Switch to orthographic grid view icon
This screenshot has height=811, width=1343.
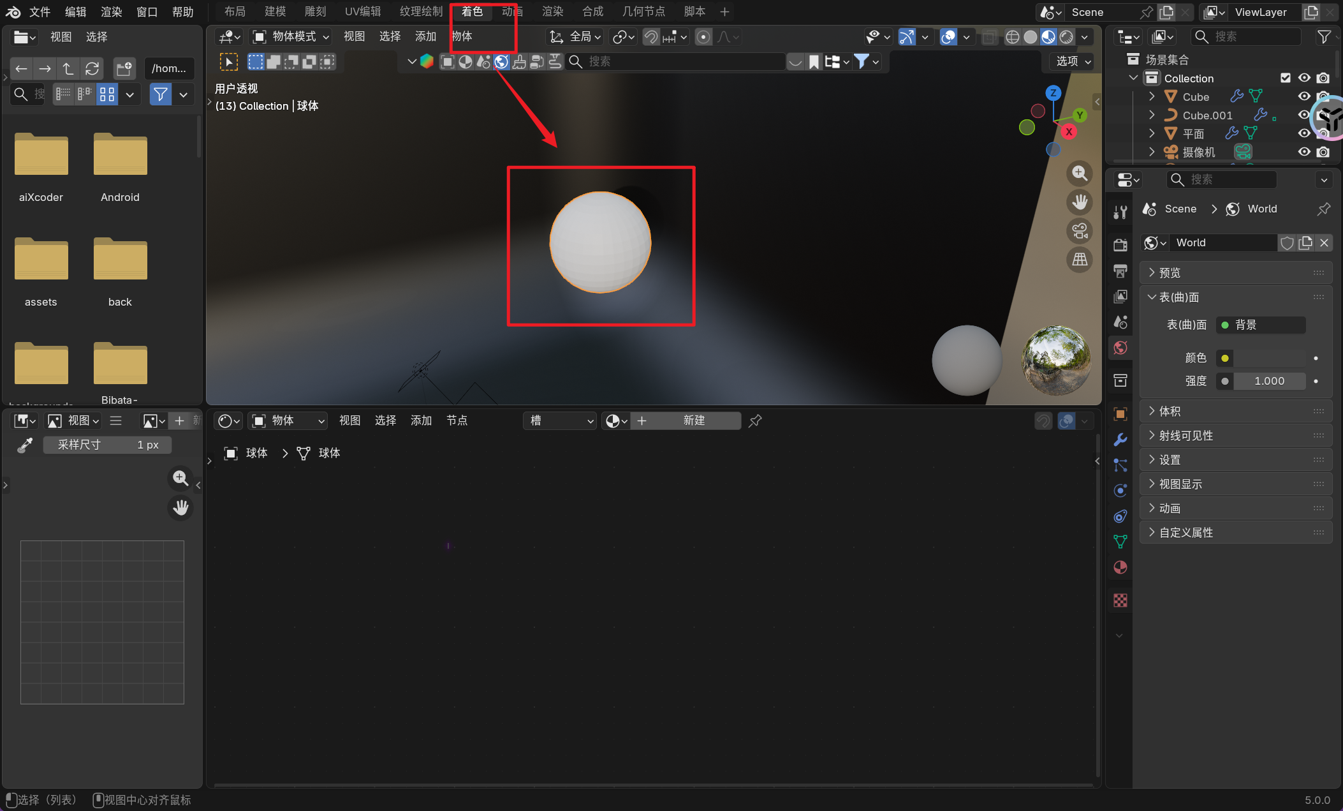coord(1079,260)
